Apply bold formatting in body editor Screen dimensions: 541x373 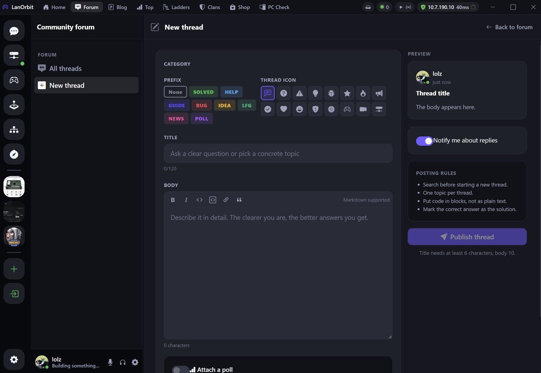click(173, 200)
